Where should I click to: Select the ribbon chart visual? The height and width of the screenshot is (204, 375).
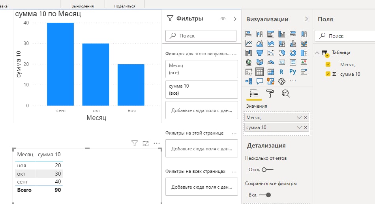tap(304, 43)
